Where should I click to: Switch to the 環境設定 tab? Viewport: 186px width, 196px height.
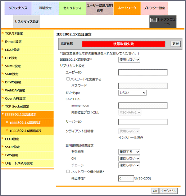pos(45,8)
